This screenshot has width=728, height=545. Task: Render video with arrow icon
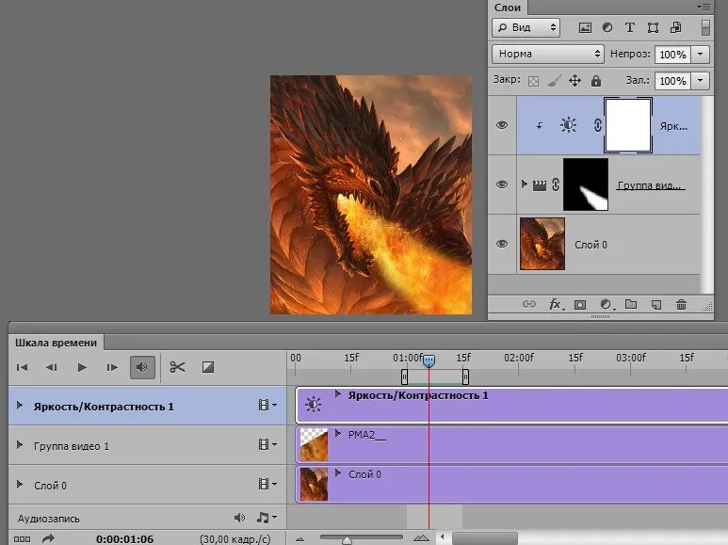(48, 538)
